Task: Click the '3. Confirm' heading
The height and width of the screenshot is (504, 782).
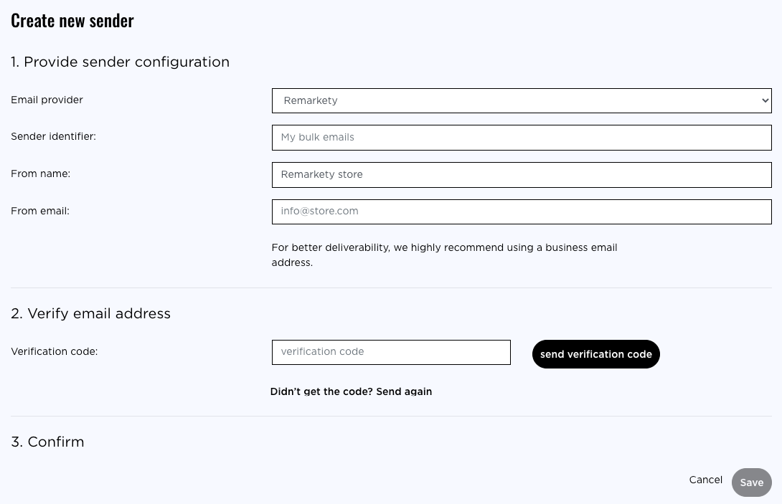Action: [47, 442]
